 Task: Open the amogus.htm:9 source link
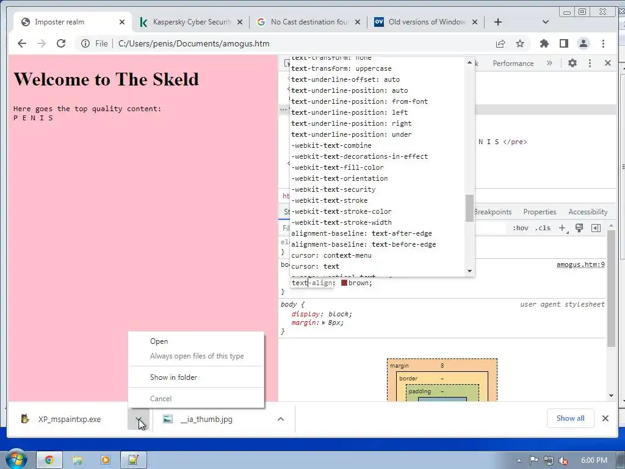click(580, 264)
